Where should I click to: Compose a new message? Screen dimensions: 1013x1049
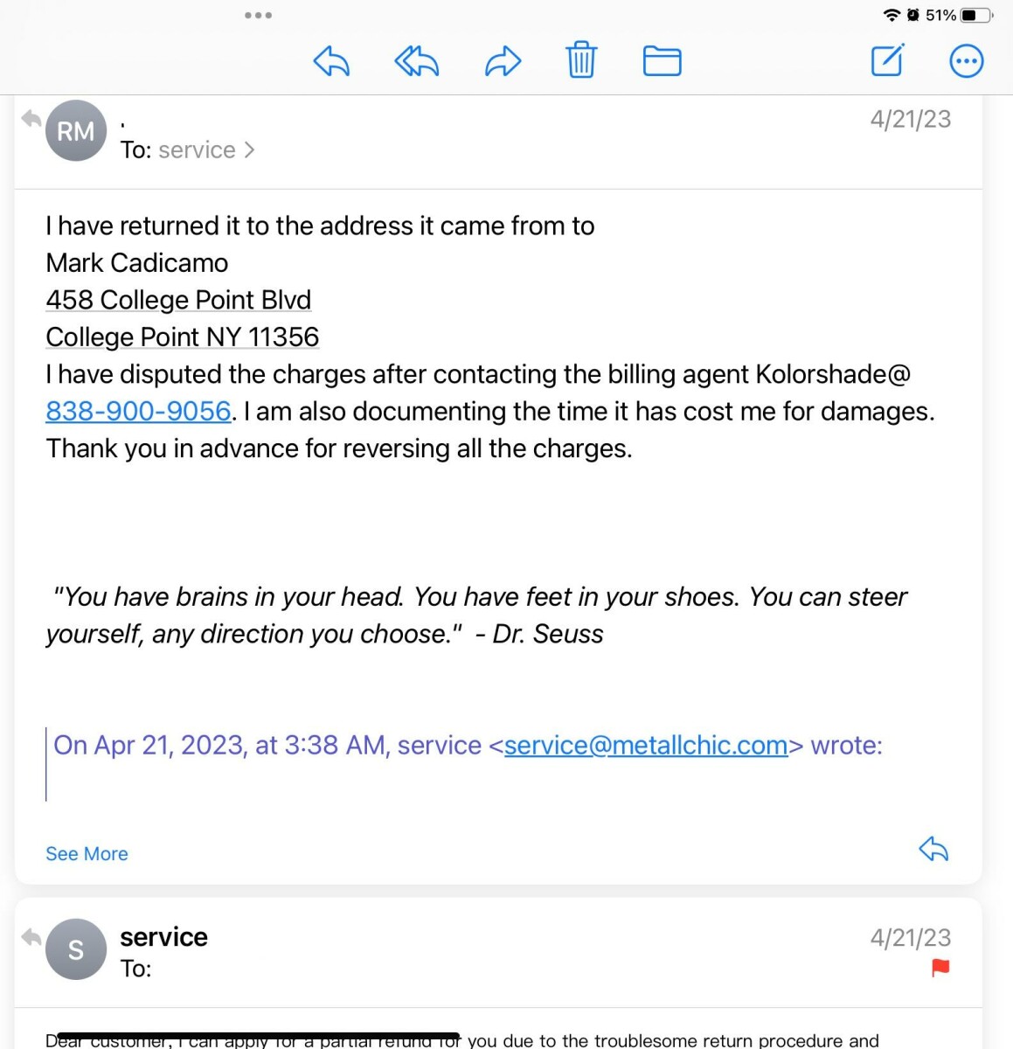[887, 60]
